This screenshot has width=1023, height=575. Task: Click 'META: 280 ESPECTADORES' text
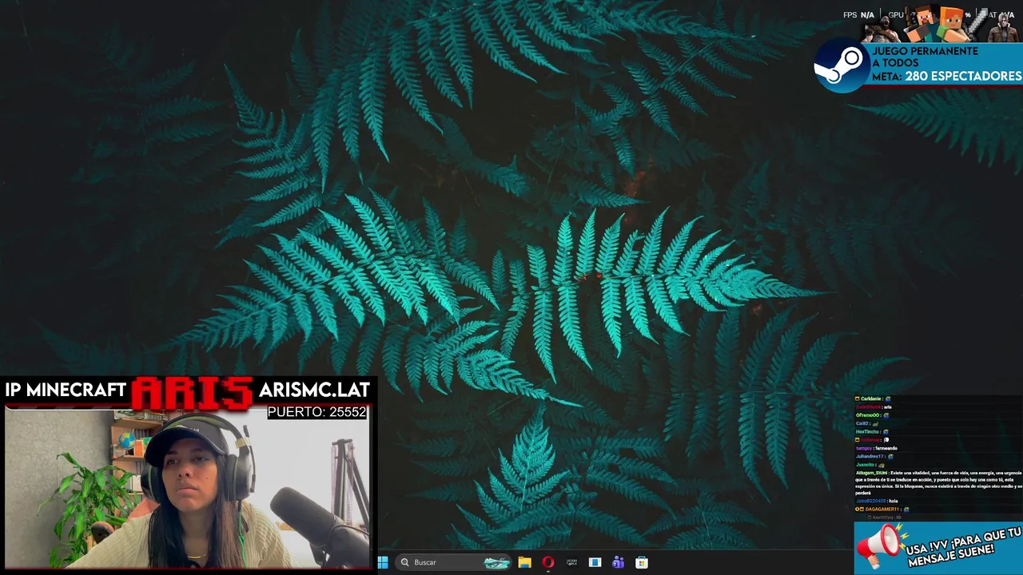tap(946, 77)
